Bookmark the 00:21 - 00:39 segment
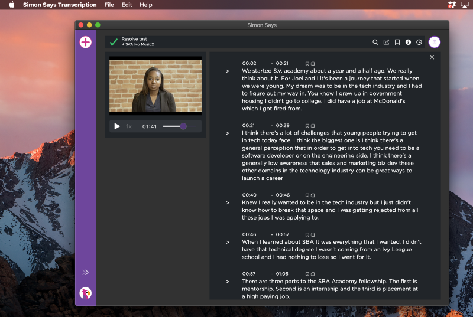The width and height of the screenshot is (473, 317). tap(307, 126)
